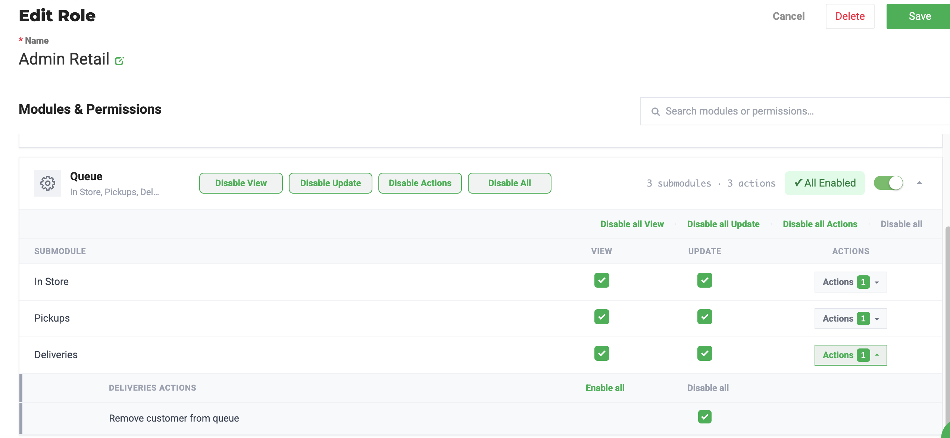
Task: Click the Save button
Action: (x=918, y=16)
